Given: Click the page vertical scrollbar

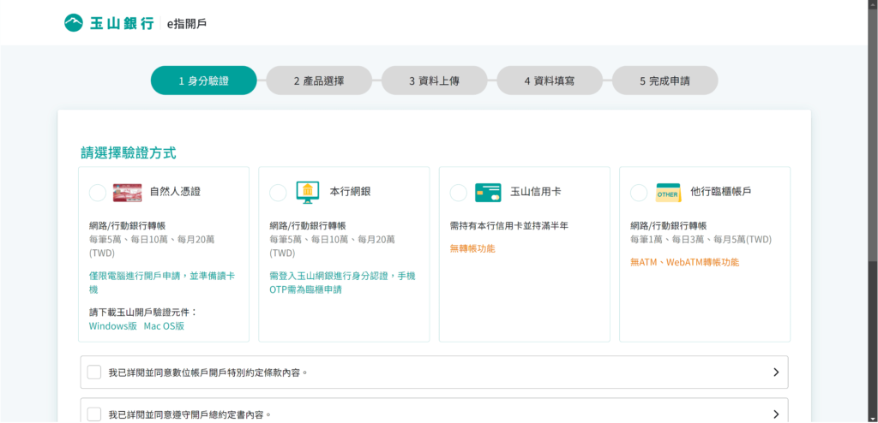Looking at the screenshot, I should 873,211.
